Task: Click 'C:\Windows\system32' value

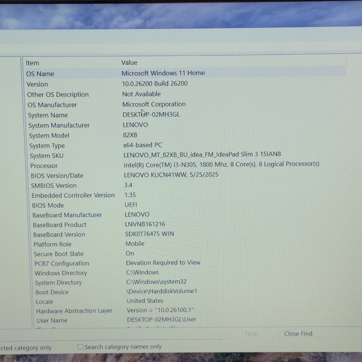Action: pos(156,282)
